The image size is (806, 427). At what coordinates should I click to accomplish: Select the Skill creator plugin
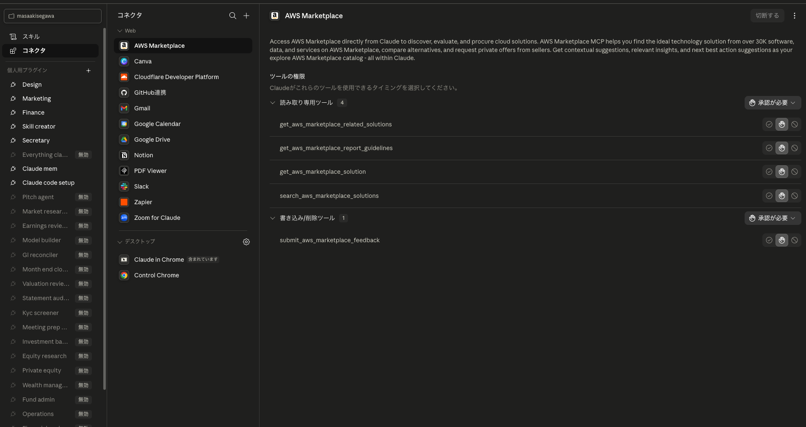point(50,126)
